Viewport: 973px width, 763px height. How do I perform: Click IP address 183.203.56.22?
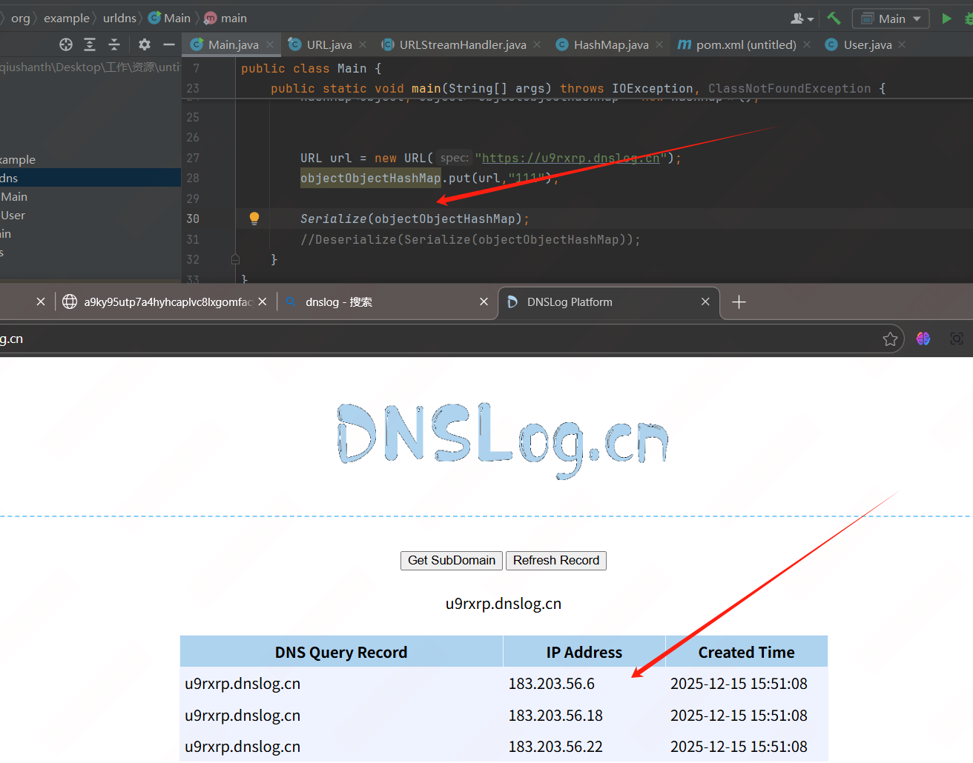coord(555,747)
